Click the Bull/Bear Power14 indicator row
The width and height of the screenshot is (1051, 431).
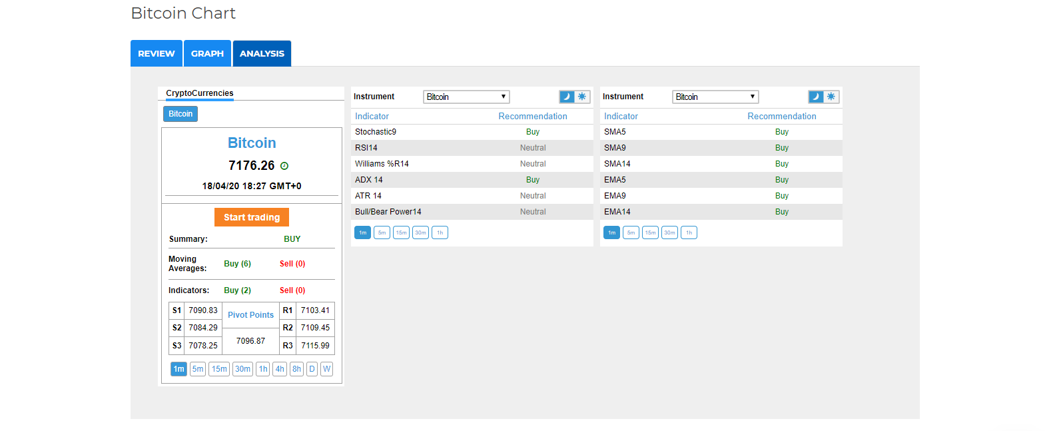[472, 212]
